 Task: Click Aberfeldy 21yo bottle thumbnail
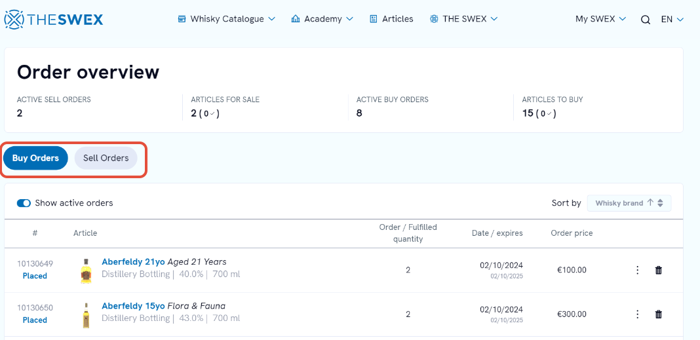click(86, 271)
